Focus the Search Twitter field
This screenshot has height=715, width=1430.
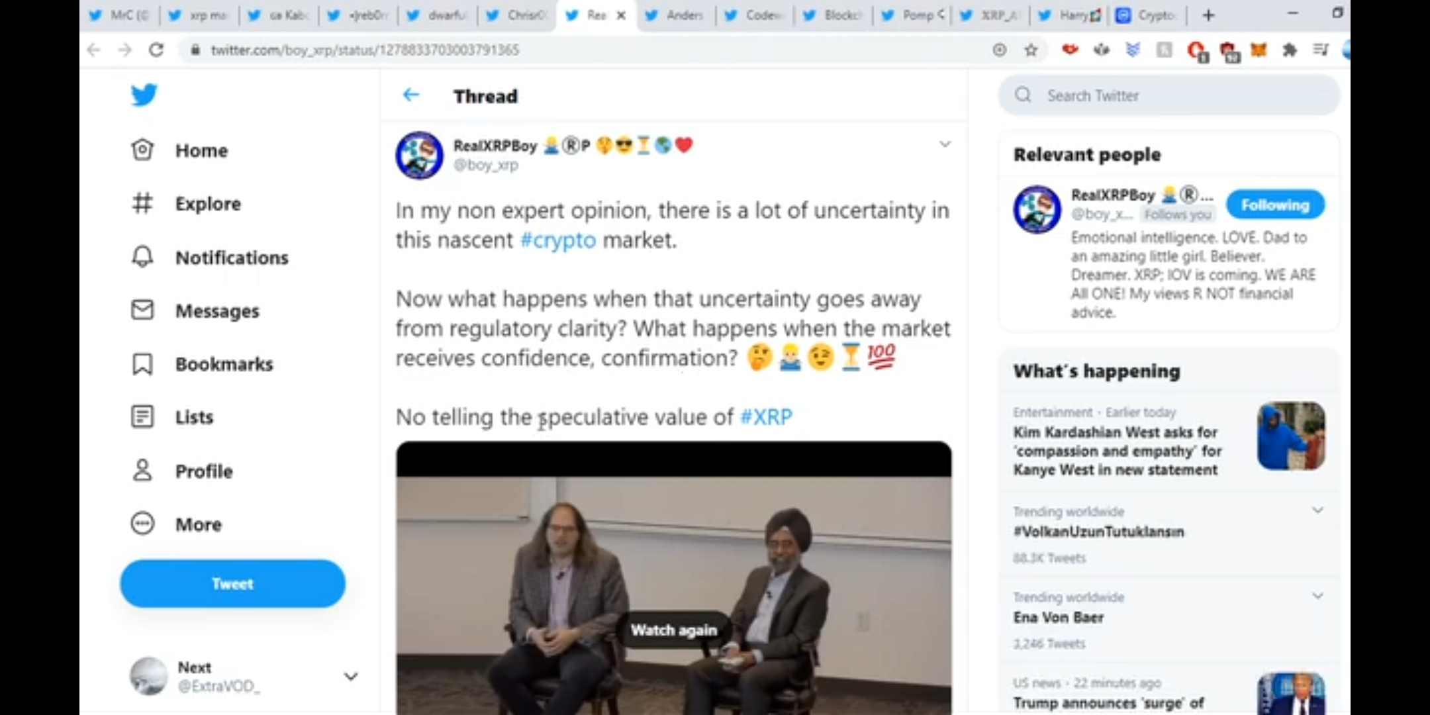pyautogui.click(x=1168, y=95)
